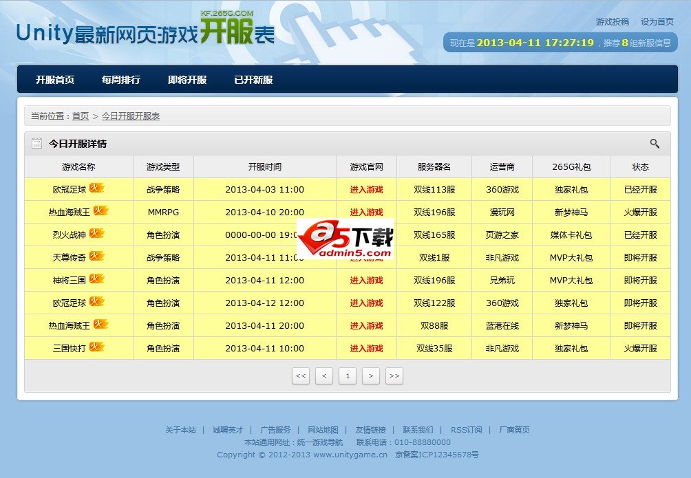Click 进入游戏 for 热血海贼王 漫玩网 row
This screenshot has height=478, width=691.
pos(366,213)
